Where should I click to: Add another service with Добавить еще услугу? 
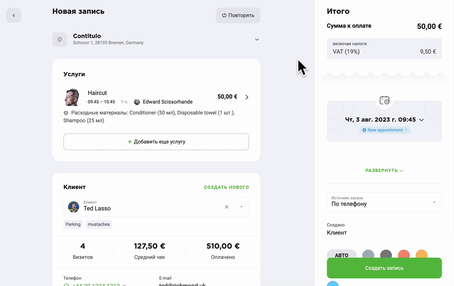pyautogui.click(x=156, y=142)
